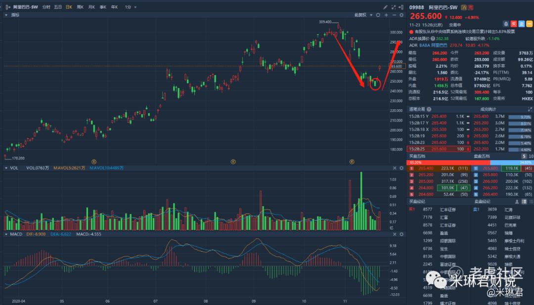Show 10 levels of order book

click(531, 156)
